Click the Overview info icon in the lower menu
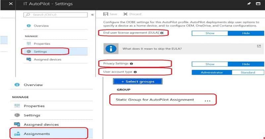This screenshot has height=139, width=265. pyautogui.click(x=17, y=85)
